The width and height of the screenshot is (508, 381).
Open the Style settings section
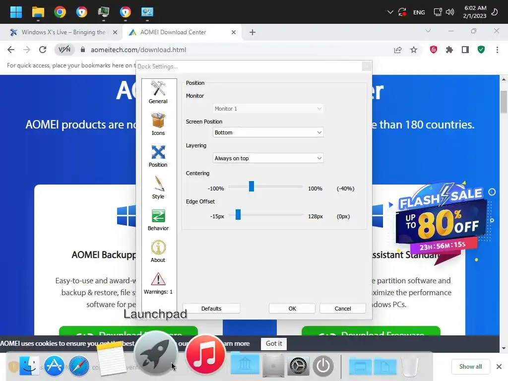[158, 188]
